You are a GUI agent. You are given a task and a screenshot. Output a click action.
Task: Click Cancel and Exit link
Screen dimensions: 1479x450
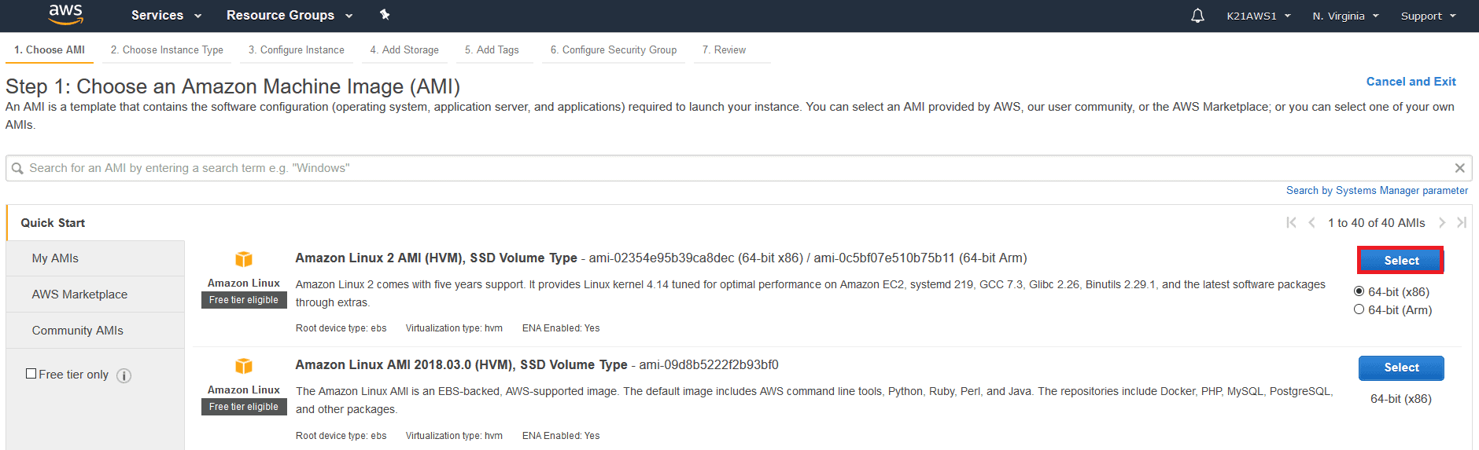click(1411, 82)
